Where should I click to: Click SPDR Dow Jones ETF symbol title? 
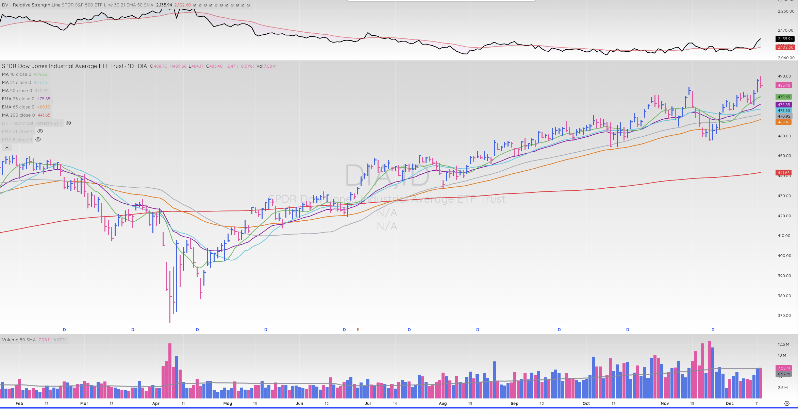(x=63, y=66)
